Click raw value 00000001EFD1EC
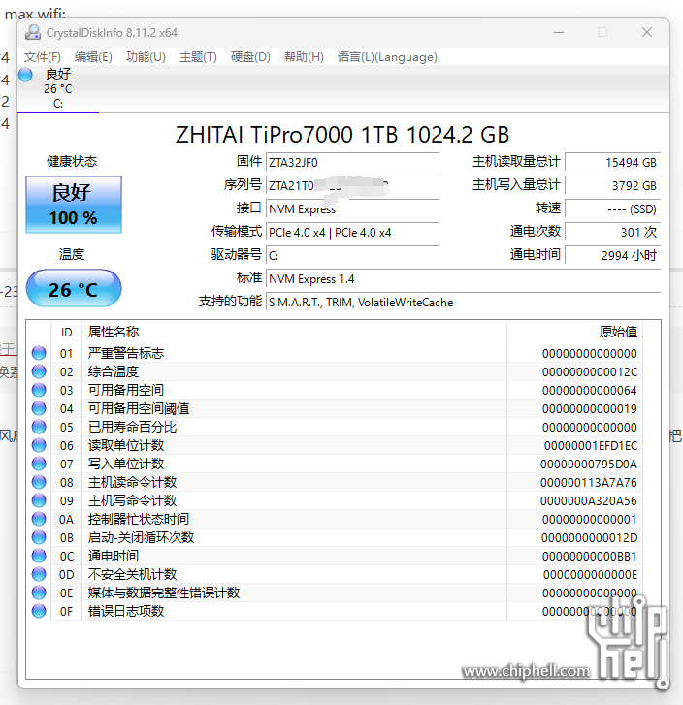This screenshot has height=705, width=683. click(x=591, y=445)
